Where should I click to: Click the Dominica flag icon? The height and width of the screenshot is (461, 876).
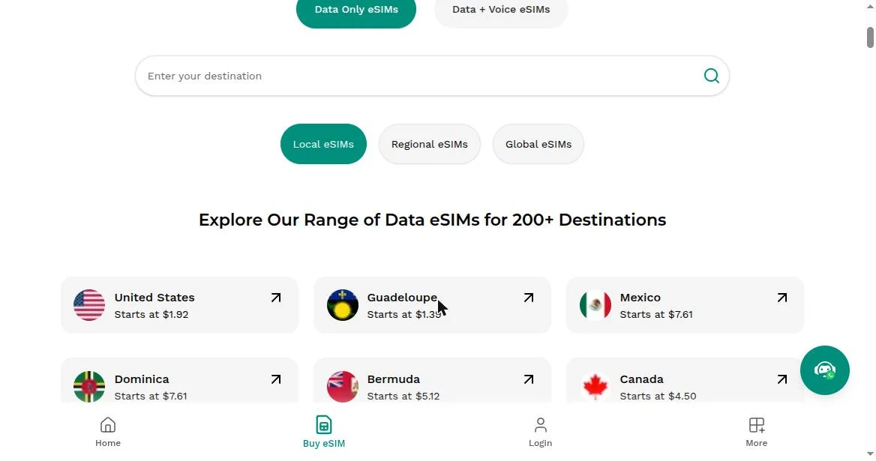(89, 386)
